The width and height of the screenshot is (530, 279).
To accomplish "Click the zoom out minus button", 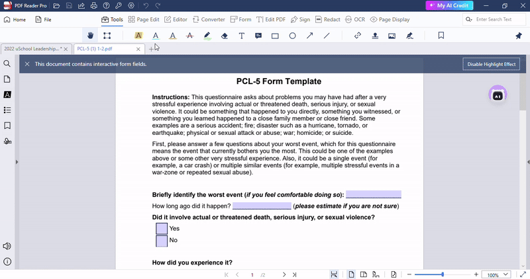I will 409,274.
